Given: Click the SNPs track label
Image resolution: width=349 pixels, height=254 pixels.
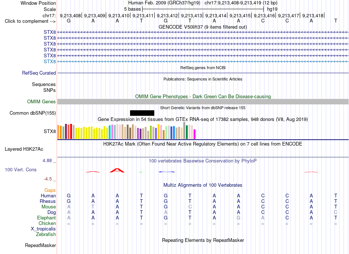Looking at the screenshot, I should click(50, 90).
